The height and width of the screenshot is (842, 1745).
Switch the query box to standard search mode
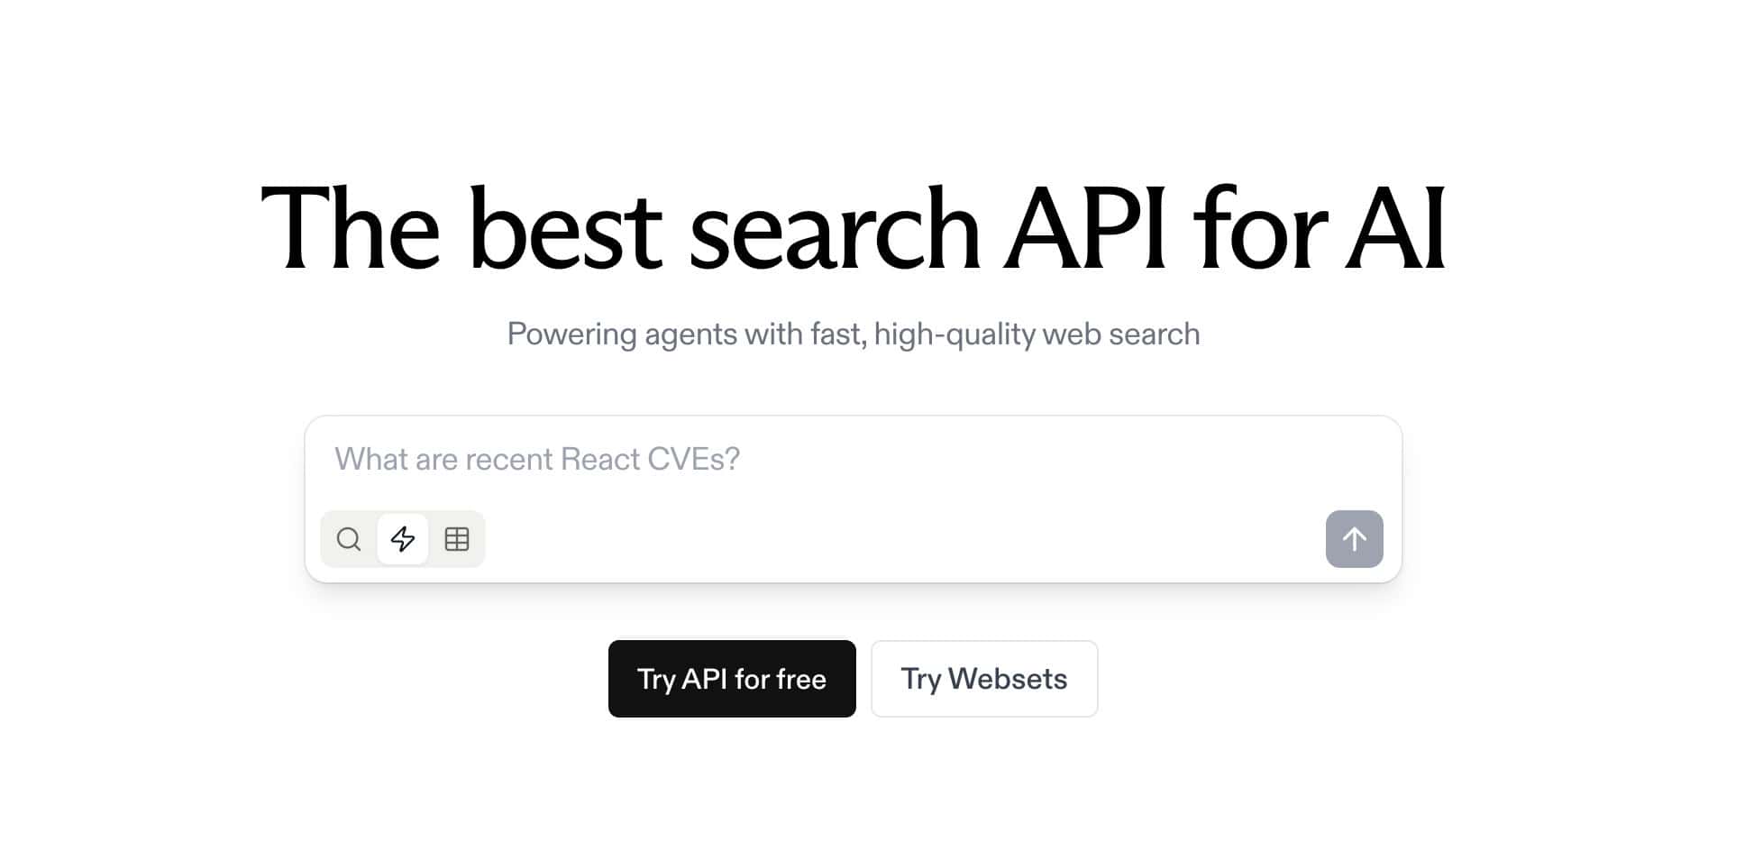point(349,539)
